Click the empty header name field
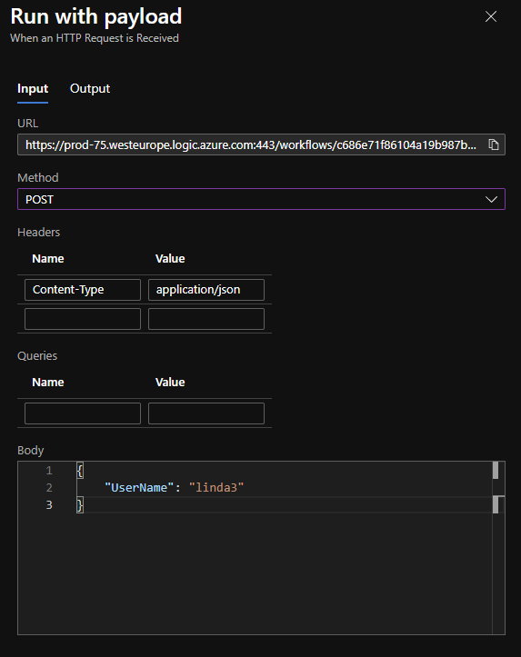This screenshot has width=521, height=657. tap(83, 319)
